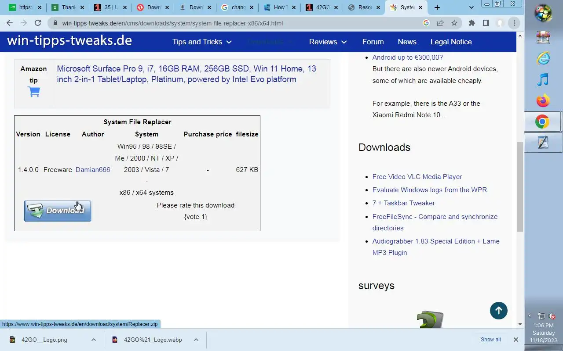Close the download shelf with X
563x351 pixels.
coord(516,340)
